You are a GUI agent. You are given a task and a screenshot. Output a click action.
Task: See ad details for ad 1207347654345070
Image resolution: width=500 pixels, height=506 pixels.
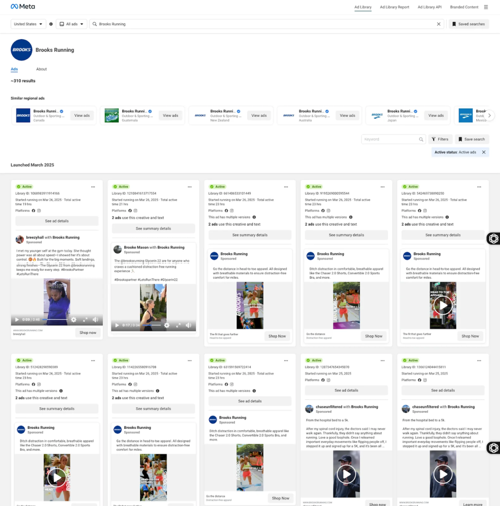click(346, 390)
